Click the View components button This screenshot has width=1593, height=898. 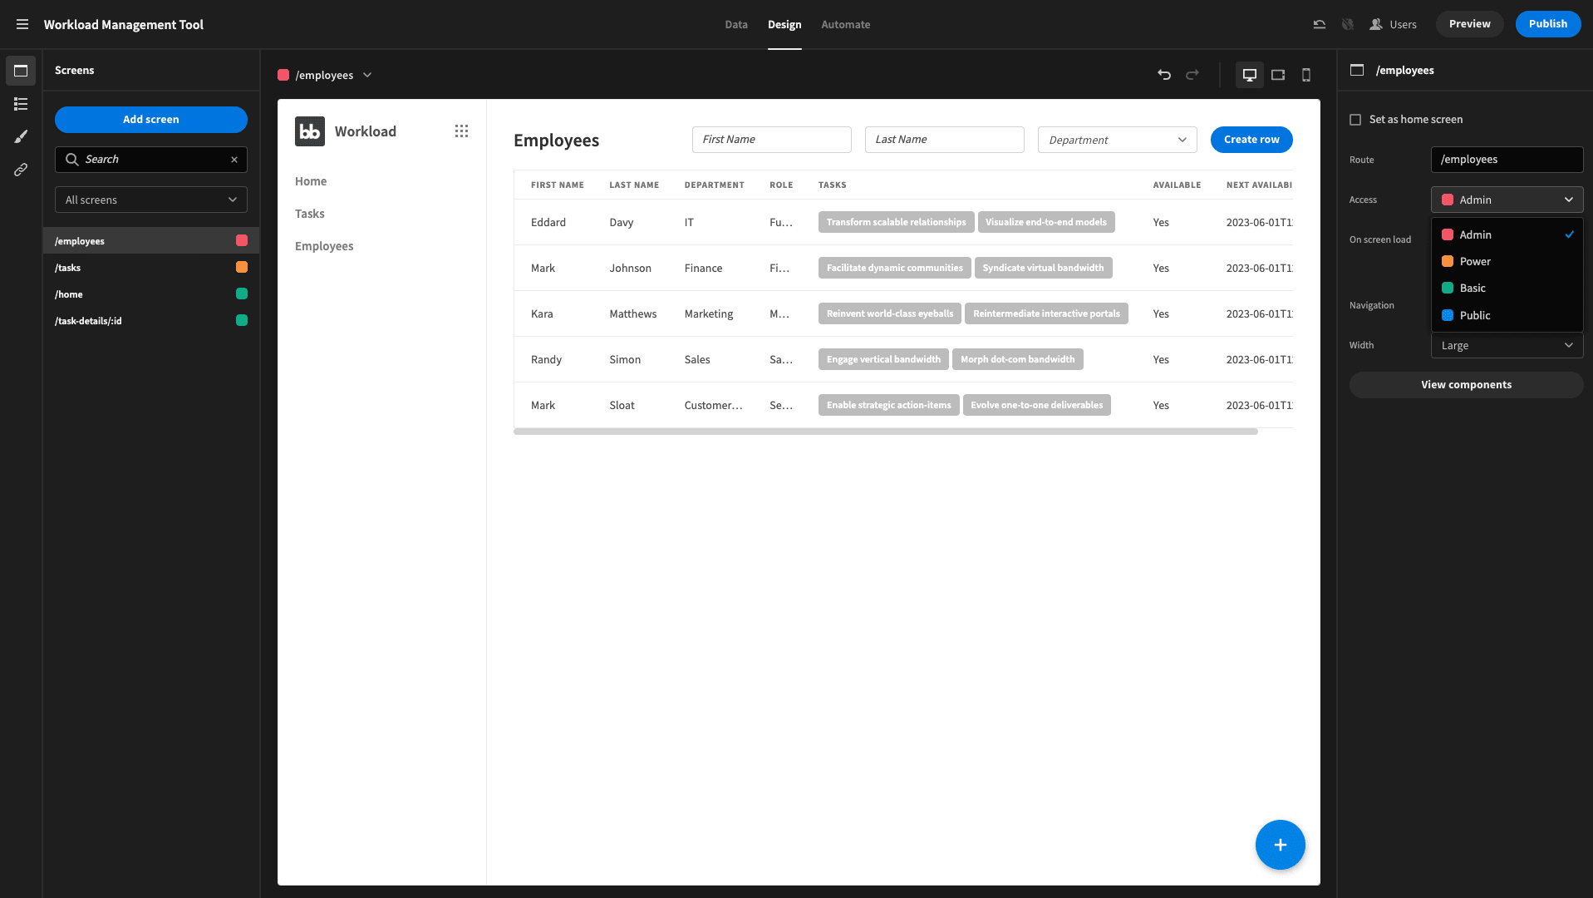[x=1467, y=385]
